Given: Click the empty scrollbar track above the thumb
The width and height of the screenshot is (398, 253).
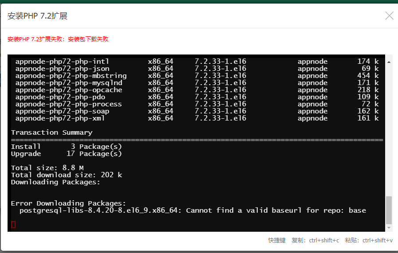Looking at the screenshot, I should click(x=389, y=128).
